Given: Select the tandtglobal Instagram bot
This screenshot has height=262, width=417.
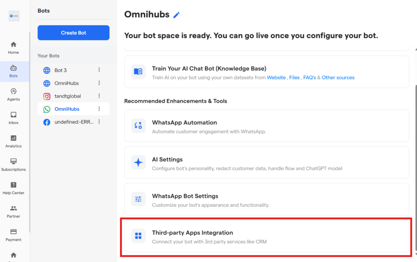Looking at the screenshot, I should tap(68, 96).
